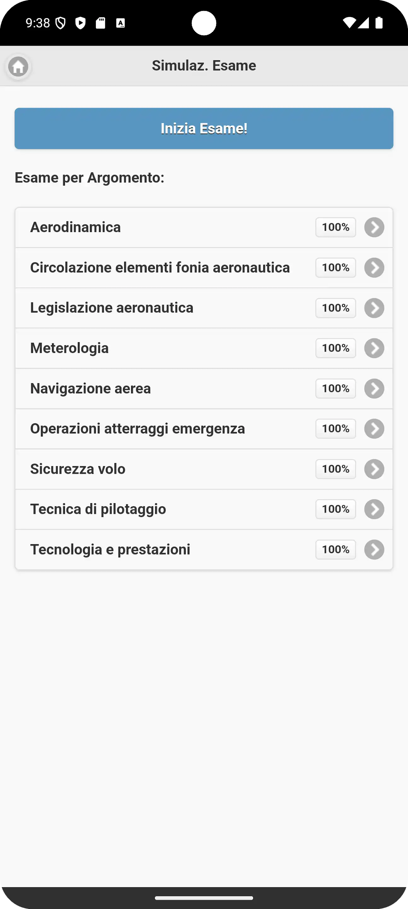Click the 100% badge for Aerodinamica

click(x=335, y=227)
